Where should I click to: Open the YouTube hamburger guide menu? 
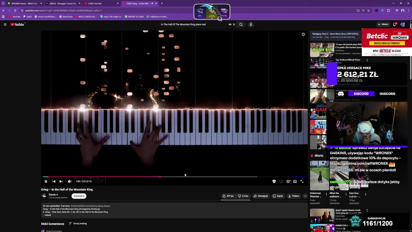point(5,24)
